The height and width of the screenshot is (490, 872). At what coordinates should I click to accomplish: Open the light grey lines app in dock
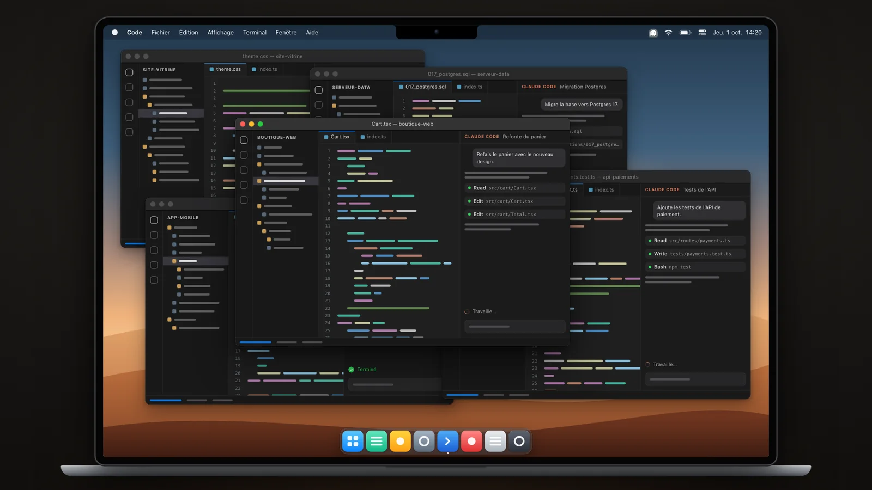[x=495, y=441]
